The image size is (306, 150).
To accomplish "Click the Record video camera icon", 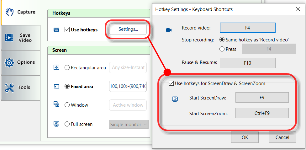I will (169, 30).
